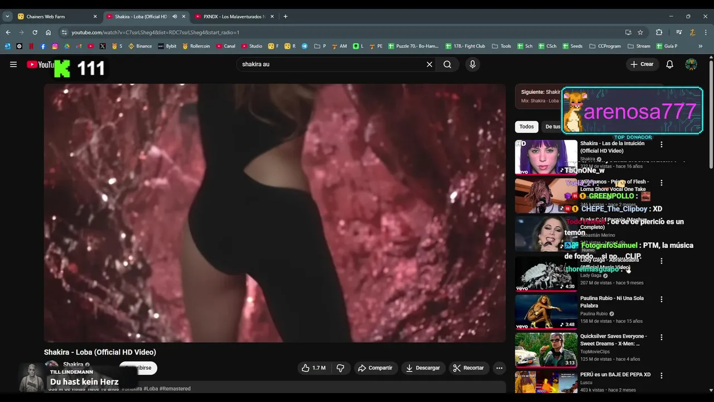Mute the Shakira - Loba tab
Image resolution: width=714 pixels, height=402 pixels.
coord(175,17)
